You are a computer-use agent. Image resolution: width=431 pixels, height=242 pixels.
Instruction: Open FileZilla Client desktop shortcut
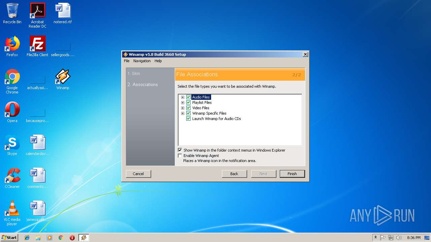37,46
